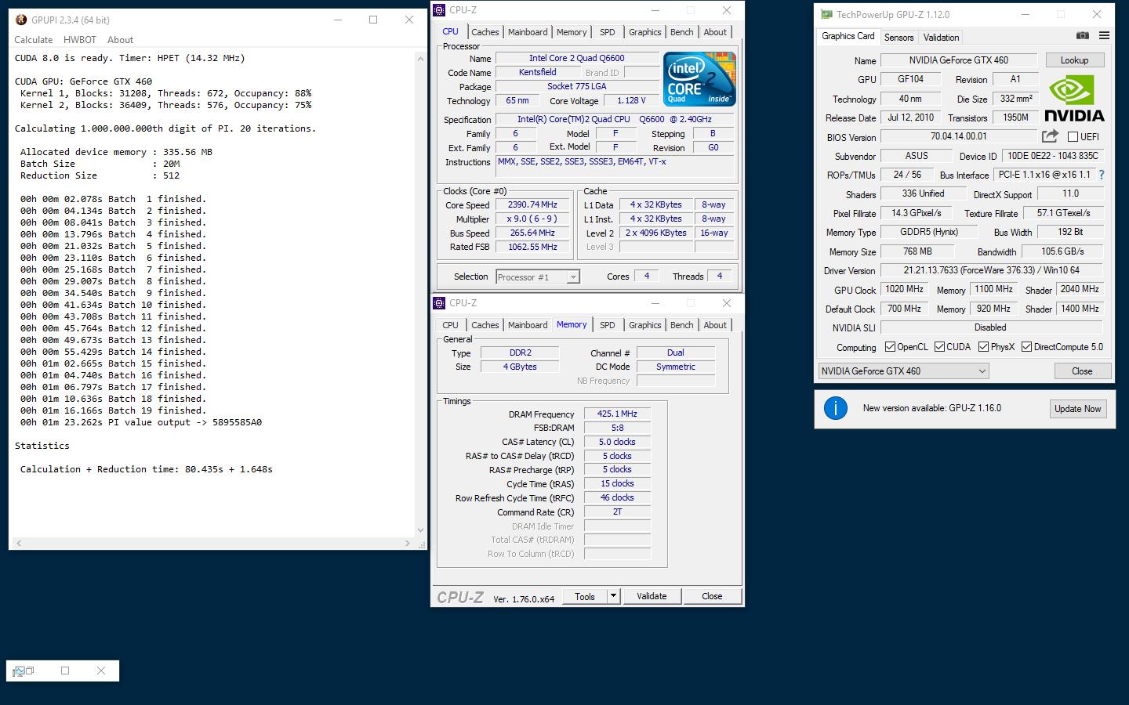Image resolution: width=1129 pixels, height=705 pixels.
Task: Toggle the DirectCompute 5.0 checkbox
Action: pyautogui.click(x=1026, y=347)
